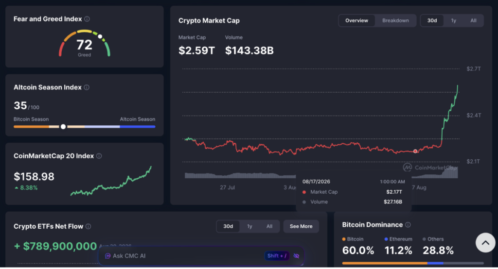
Task: Click the Fear and Greed Index info icon
Action: [x=87, y=19]
